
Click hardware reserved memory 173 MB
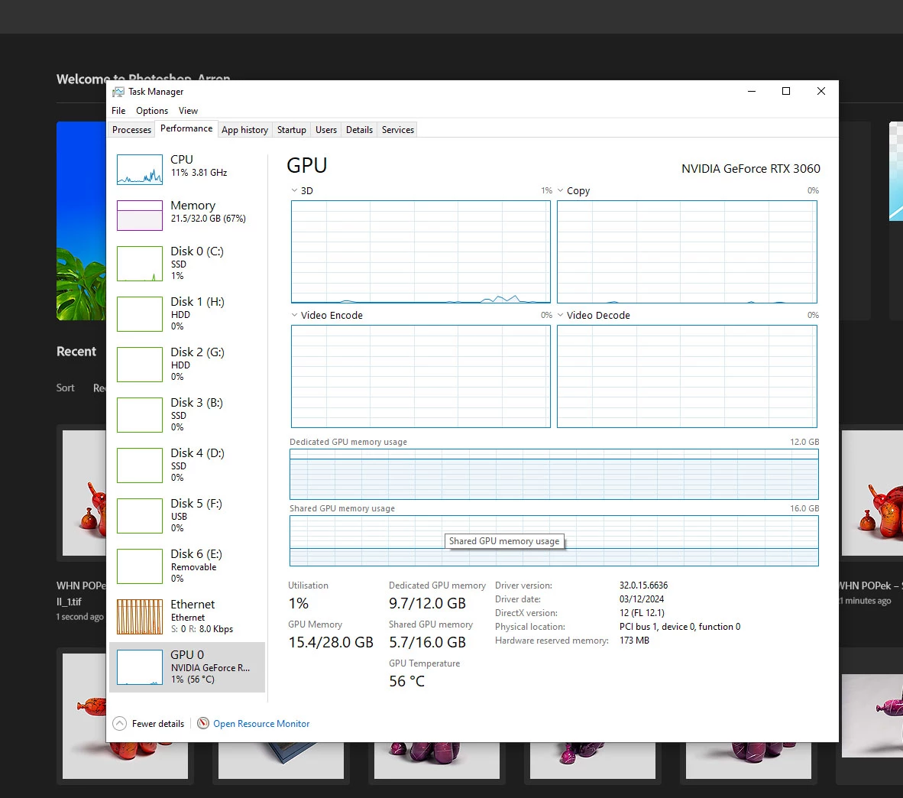[634, 641]
